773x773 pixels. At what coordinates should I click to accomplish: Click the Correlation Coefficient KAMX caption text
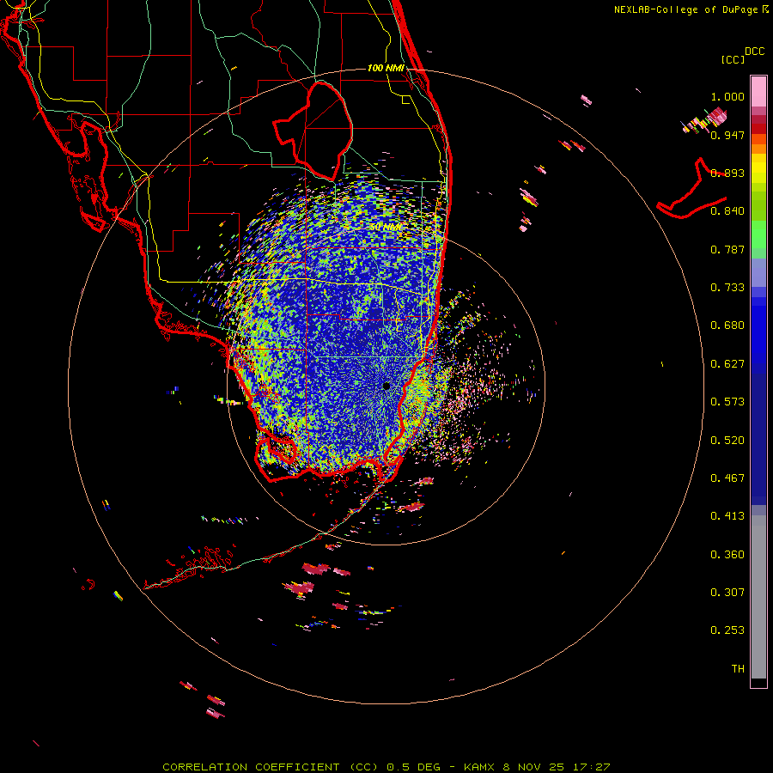point(386,767)
